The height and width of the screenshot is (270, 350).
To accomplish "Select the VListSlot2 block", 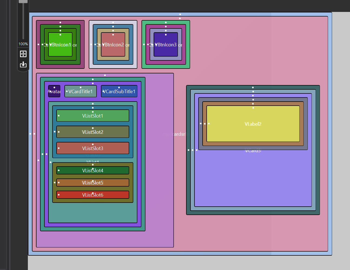I will (93, 132).
